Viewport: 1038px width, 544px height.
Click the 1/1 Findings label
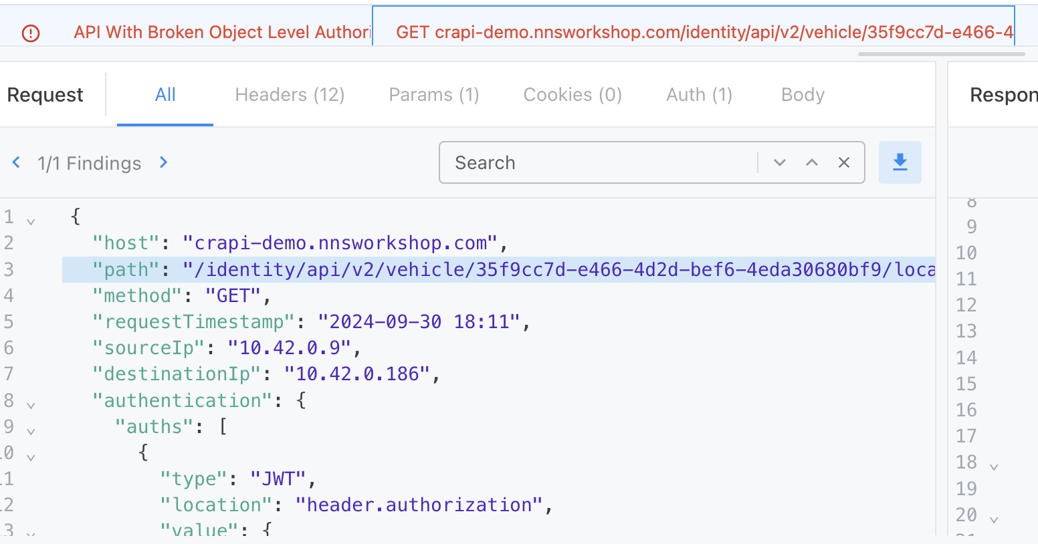(90, 163)
